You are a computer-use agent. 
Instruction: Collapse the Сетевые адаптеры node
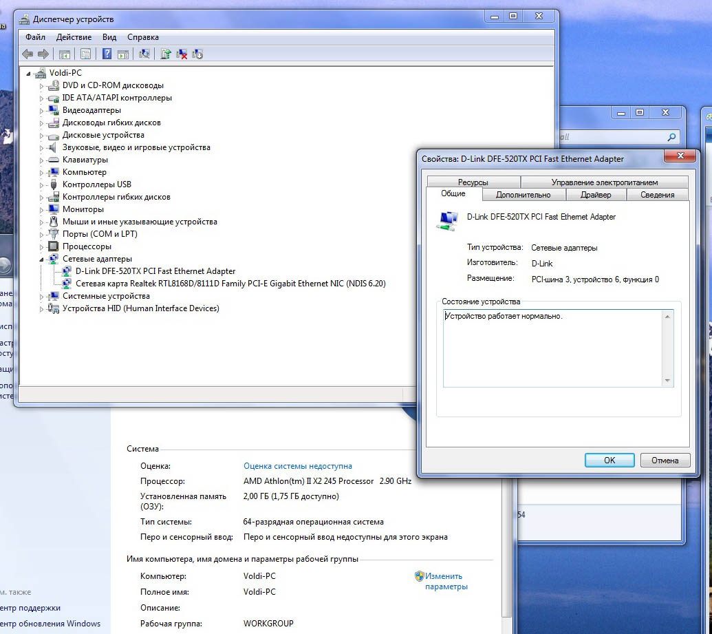[x=41, y=259]
